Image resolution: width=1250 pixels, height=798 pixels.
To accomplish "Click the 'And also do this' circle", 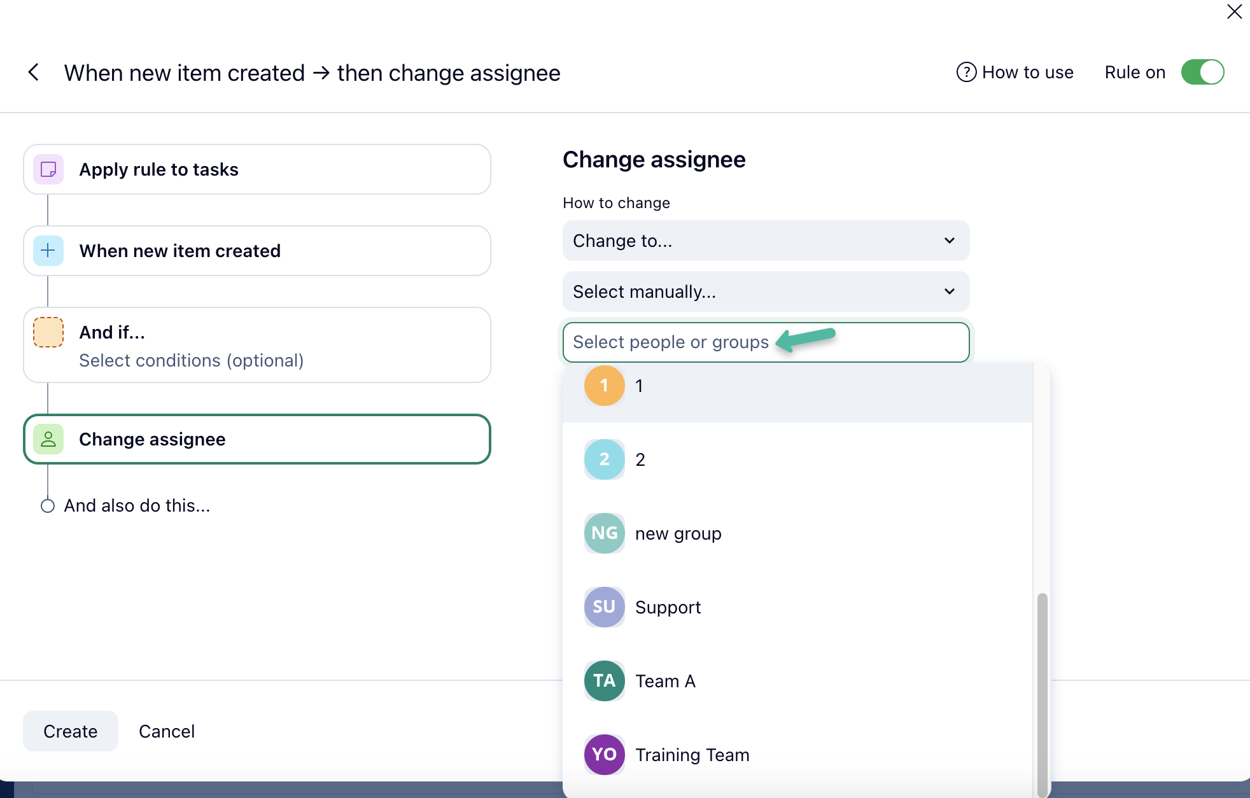I will pos(48,506).
